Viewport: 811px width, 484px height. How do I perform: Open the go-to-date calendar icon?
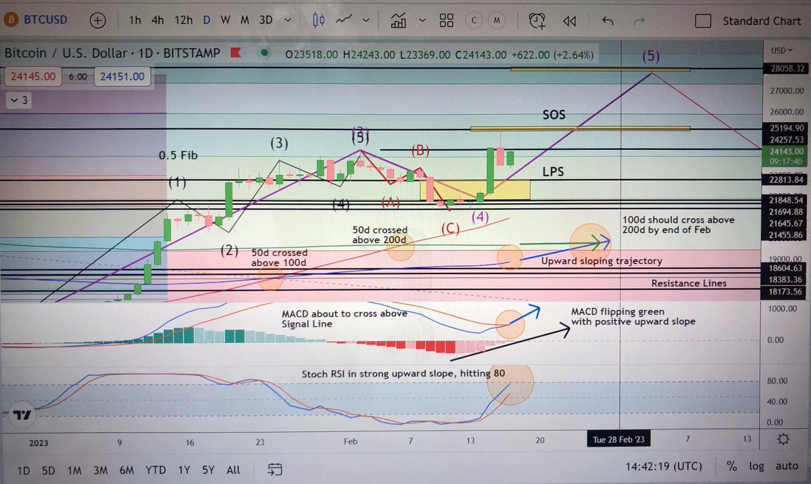pyautogui.click(x=274, y=468)
